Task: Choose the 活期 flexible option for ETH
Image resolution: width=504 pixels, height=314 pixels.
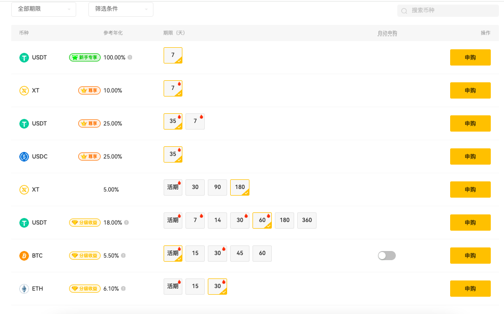Action: tap(173, 286)
